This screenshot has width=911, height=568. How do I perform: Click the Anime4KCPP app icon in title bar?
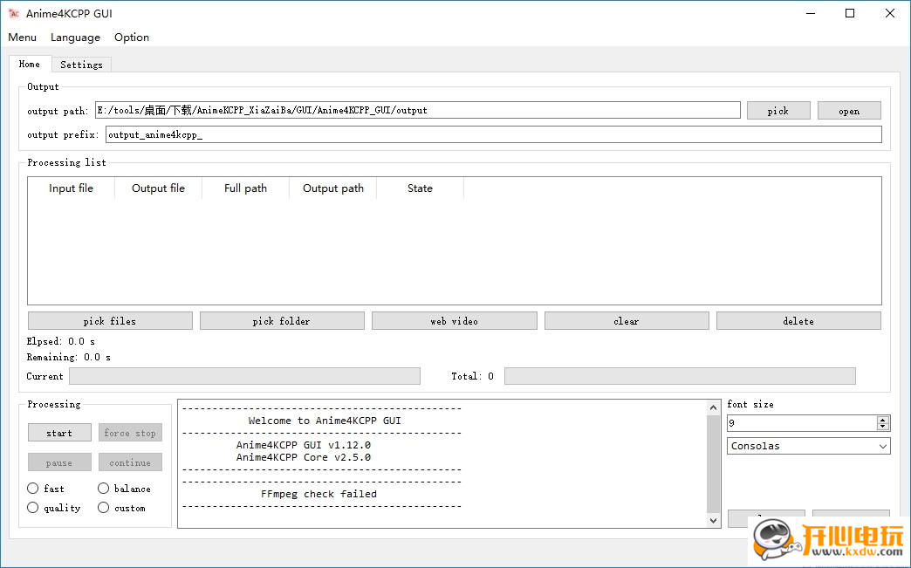pos(14,13)
